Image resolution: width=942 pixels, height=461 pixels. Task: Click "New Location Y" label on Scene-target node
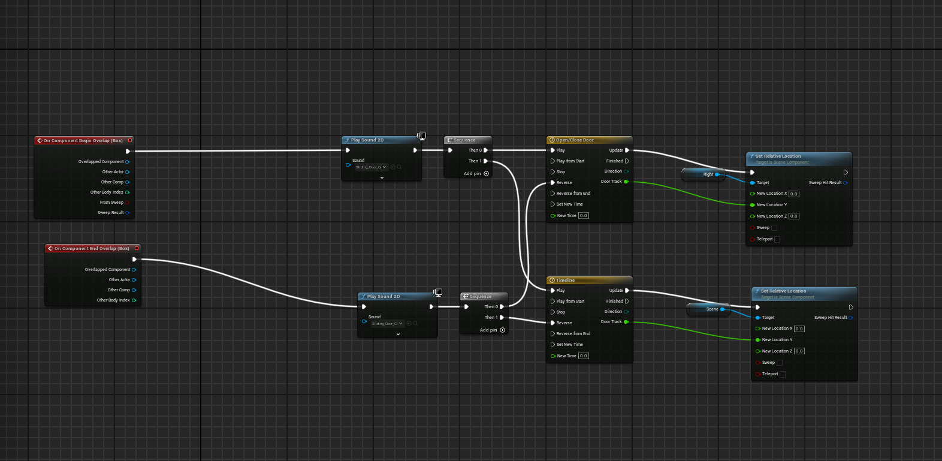click(x=777, y=340)
